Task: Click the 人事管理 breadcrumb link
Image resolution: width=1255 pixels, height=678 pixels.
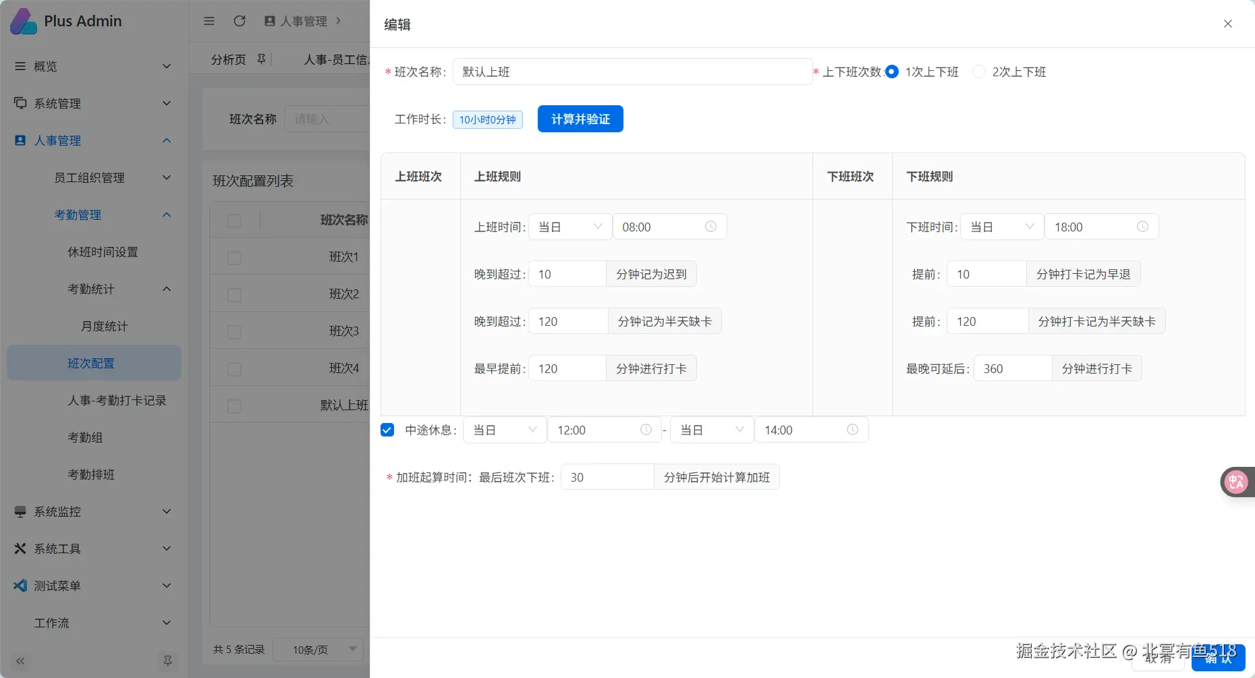Action: click(x=304, y=21)
